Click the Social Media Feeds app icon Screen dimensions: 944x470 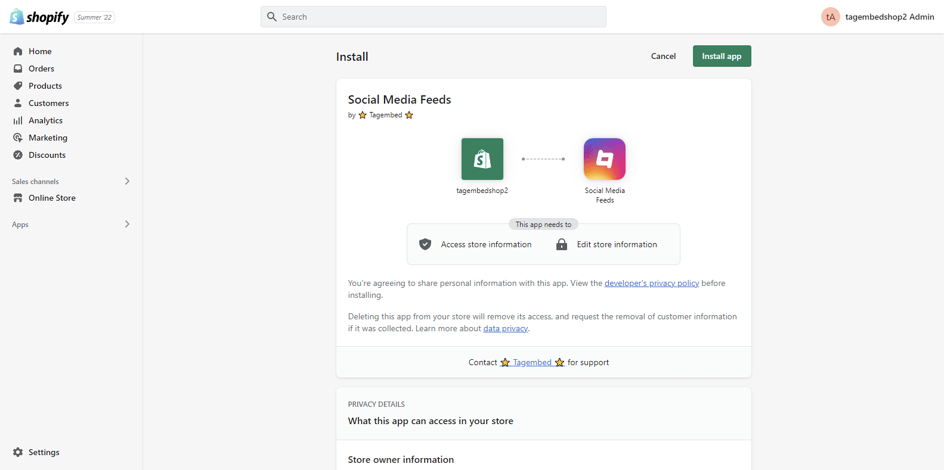pos(605,159)
